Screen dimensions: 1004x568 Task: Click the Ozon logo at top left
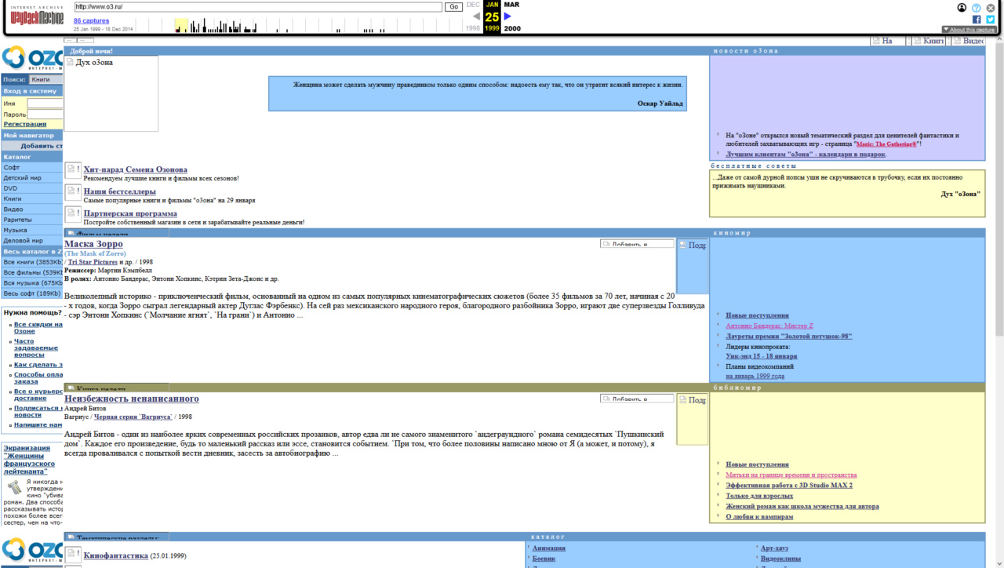(32, 59)
